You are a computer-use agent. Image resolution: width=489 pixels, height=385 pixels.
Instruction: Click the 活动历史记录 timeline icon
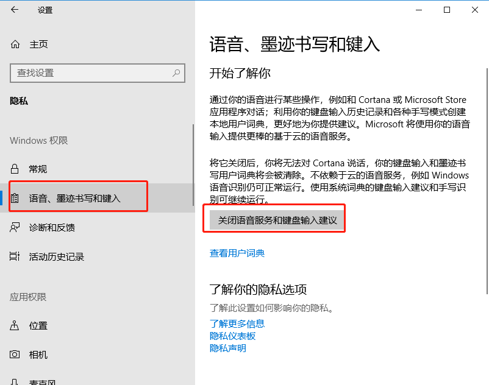click(x=15, y=256)
